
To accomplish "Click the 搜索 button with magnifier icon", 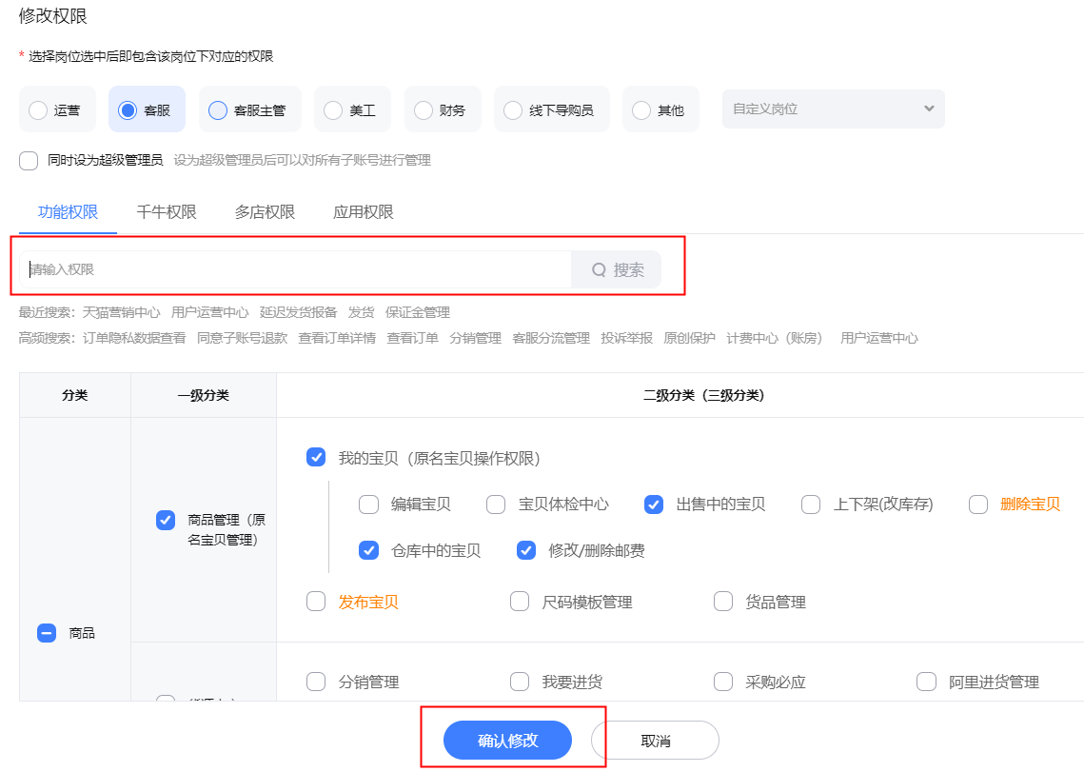I will [617, 269].
